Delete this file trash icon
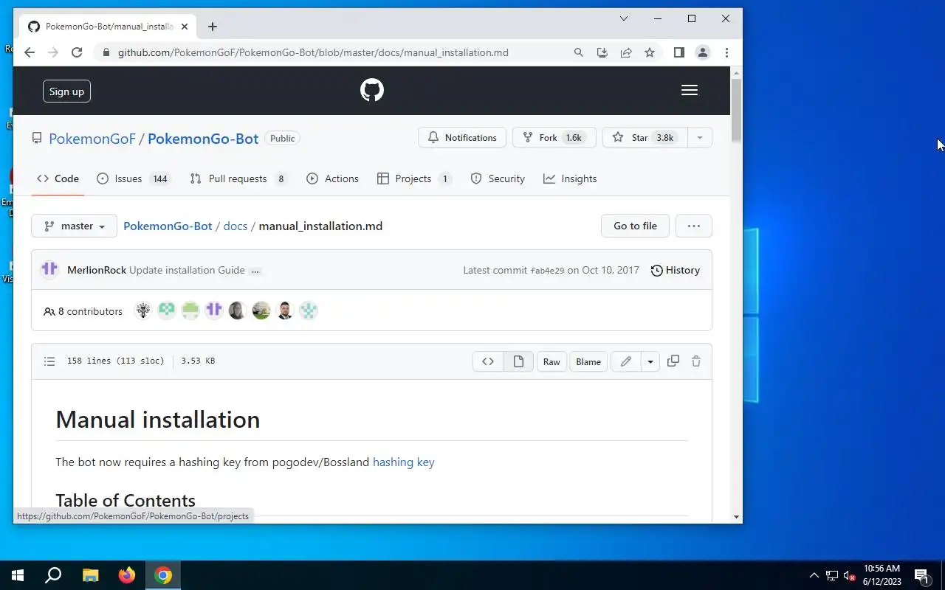Viewport: 945px width, 590px height. click(x=696, y=361)
